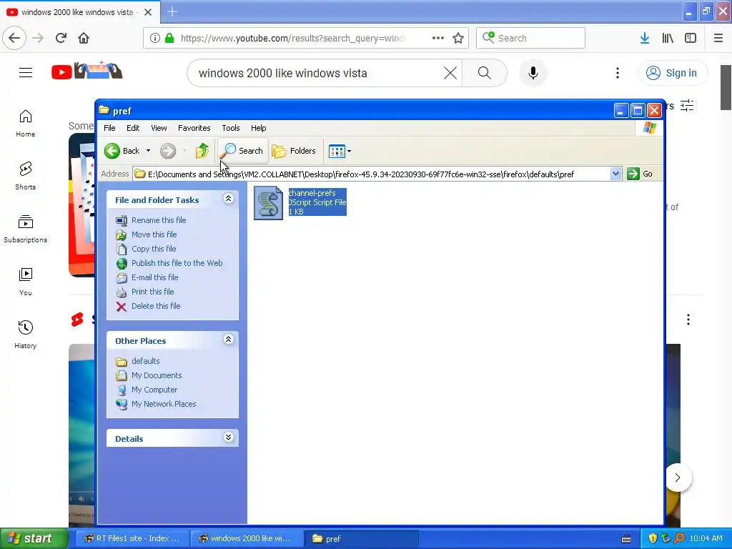Open the Firefox downloads arrow

tap(645, 38)
